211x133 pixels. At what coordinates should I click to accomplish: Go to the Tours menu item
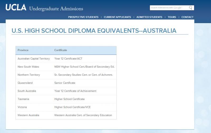172,17
